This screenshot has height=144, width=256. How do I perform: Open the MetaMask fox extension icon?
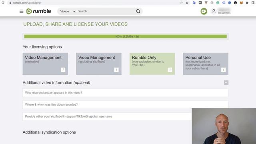tap(241, 3)
